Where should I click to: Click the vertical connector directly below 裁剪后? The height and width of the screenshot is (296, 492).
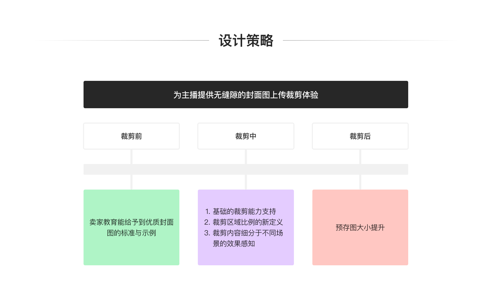tap(360, 157)
